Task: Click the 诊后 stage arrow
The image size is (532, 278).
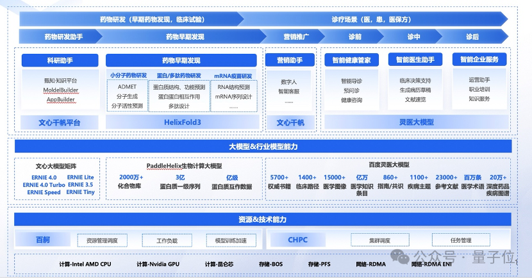Action: point(472,37)
